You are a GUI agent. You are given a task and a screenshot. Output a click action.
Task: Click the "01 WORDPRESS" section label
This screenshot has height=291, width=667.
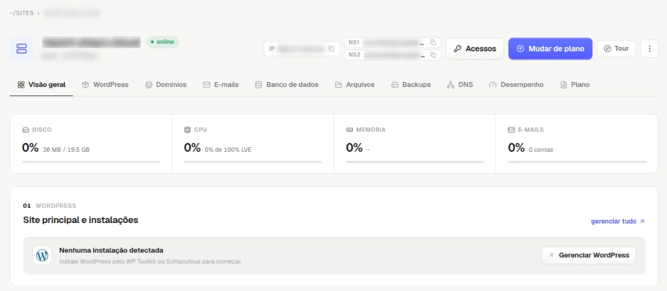tap(50, 206)
